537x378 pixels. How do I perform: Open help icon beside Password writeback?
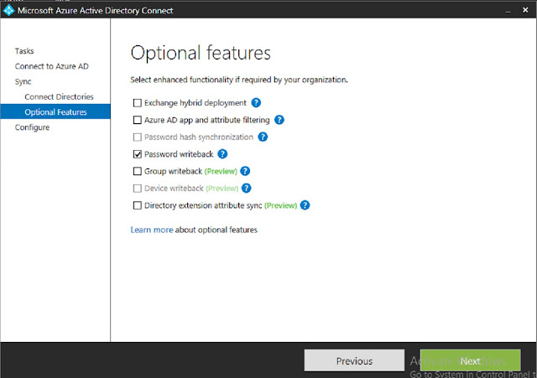[x=222, y=154]
